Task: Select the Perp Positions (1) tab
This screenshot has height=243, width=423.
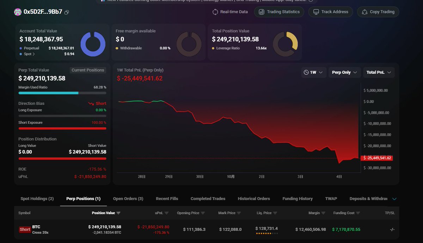Action: (x=83, y=199)
